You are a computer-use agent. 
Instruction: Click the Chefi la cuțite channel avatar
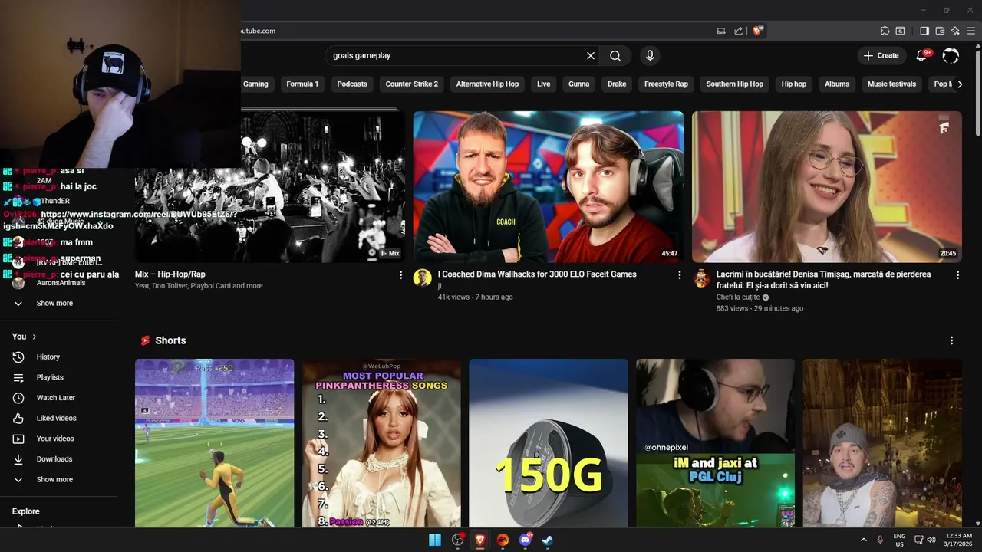(x=701, y=278)
